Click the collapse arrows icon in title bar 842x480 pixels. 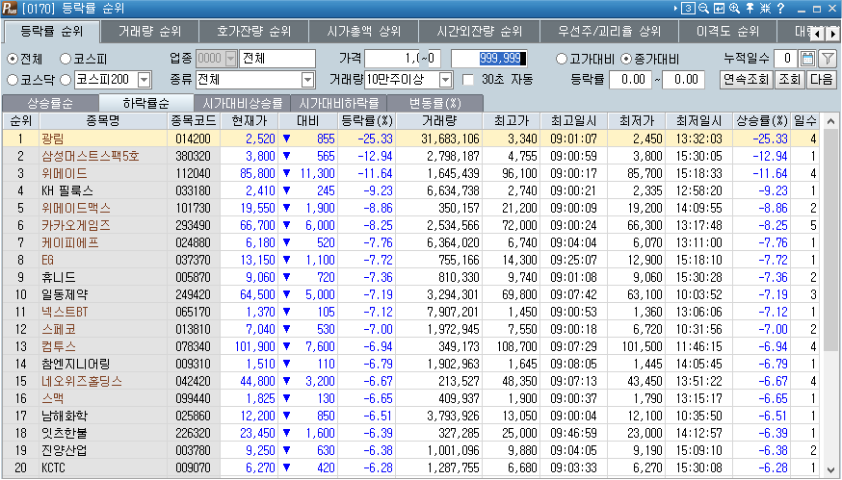pos(765,9)
